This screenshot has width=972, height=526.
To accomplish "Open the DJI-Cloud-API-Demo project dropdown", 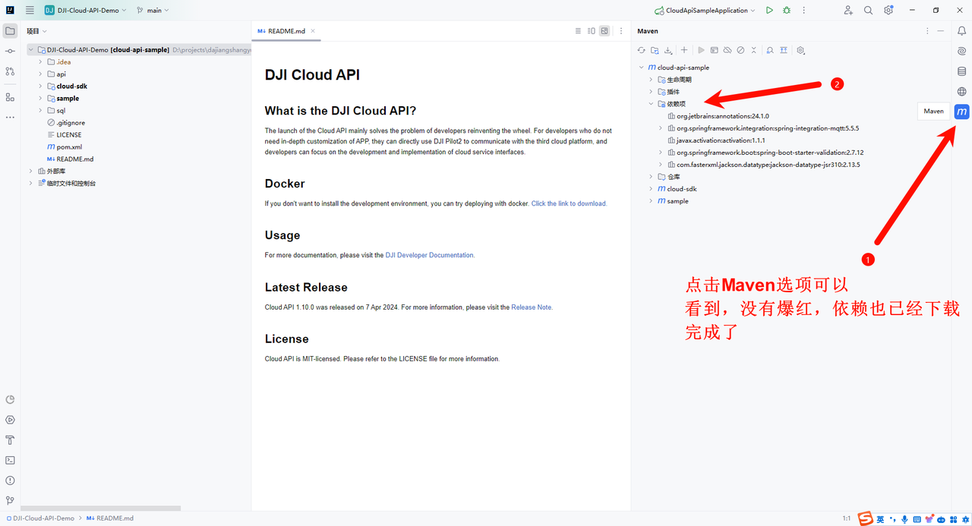I will tap(85, 11).
